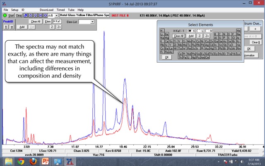The image size is (265, 166).
Task: Open the Setup menu
Action: tap(15, 9)
